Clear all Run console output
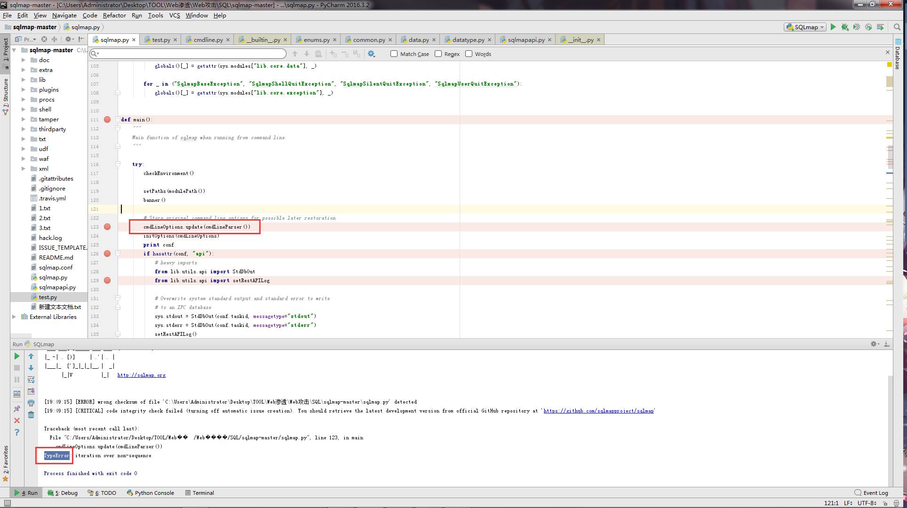The image size is (907, 508). [x=31, y=415]
